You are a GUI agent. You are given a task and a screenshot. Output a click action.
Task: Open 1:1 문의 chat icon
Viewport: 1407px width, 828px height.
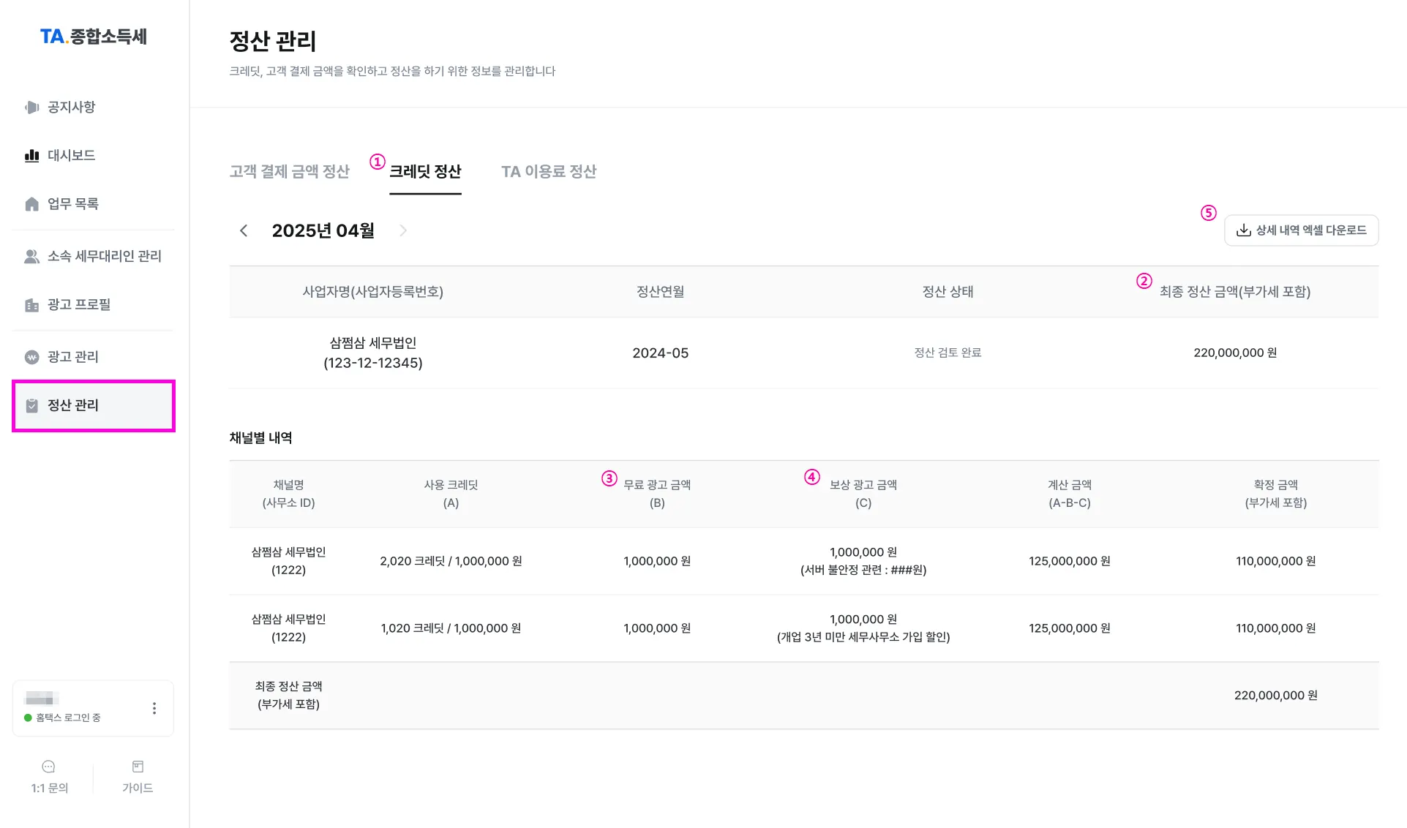(49, 767)
